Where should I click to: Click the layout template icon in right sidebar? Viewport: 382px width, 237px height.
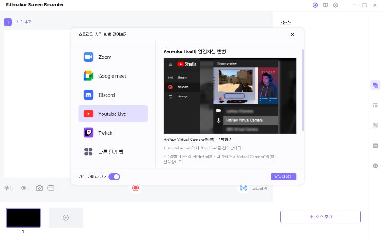tap(375, 105)
